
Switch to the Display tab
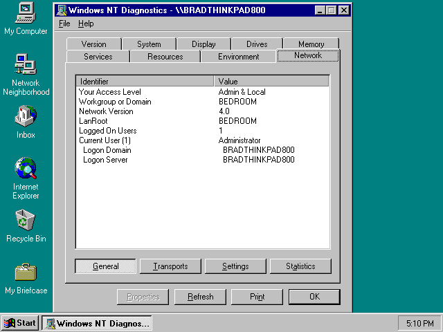[204, 44]
